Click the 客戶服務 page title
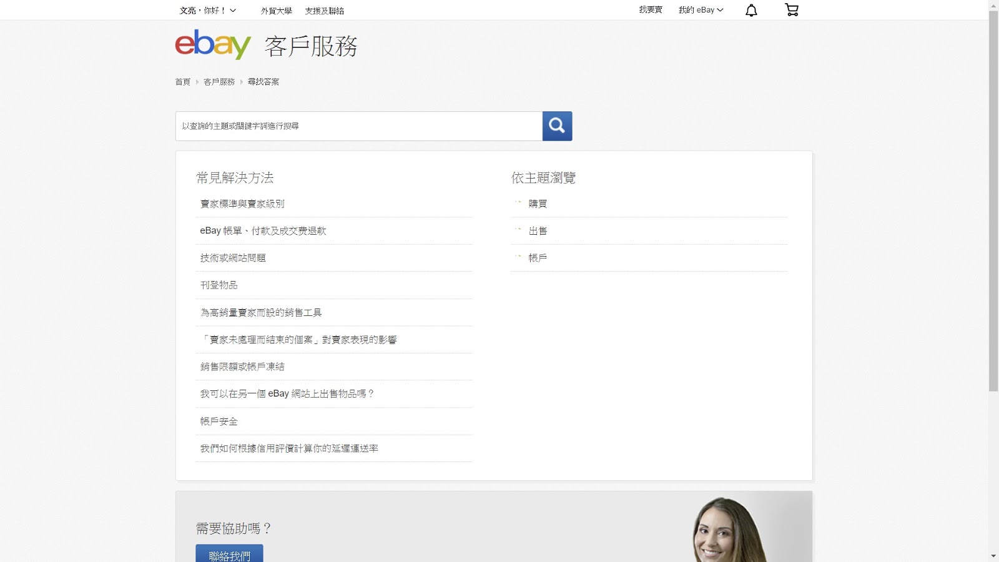Image resolution: width=999 pixels, height=562 pixels. point(311,46)
